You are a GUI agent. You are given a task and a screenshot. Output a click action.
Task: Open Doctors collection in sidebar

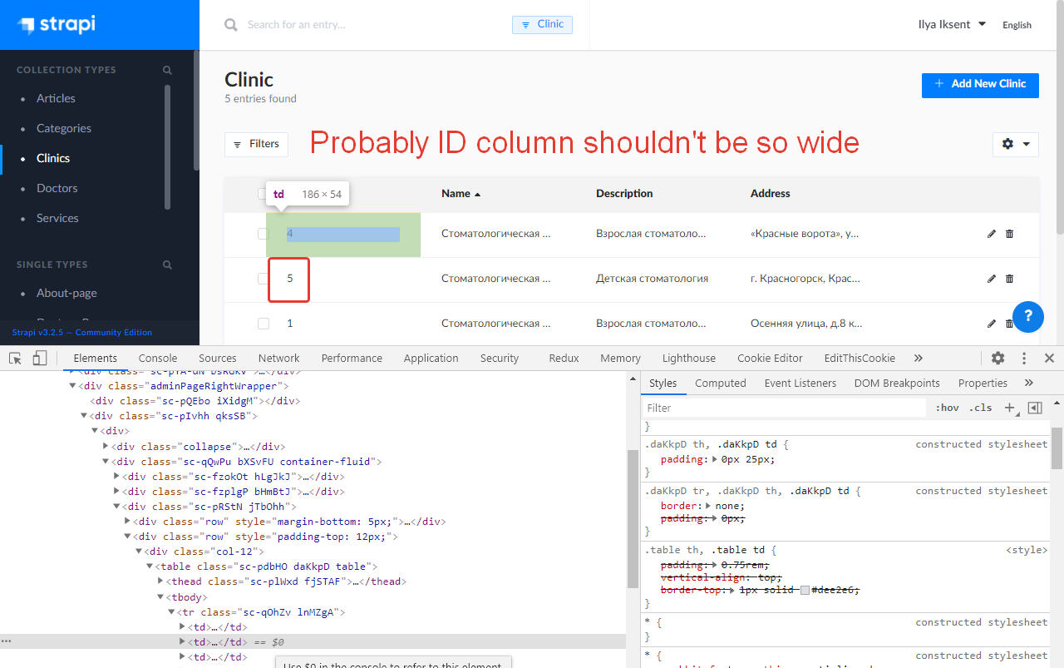pos(57,188)
